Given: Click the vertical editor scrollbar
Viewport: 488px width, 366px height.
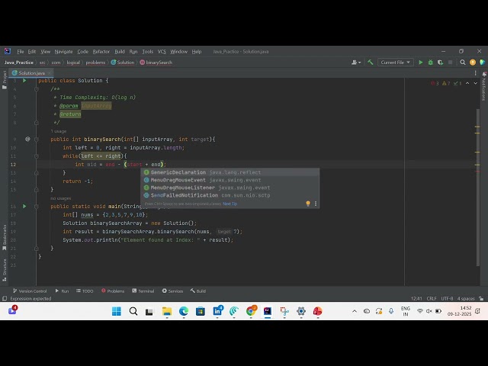Looking at the screenshot, I should click(478, 187).
